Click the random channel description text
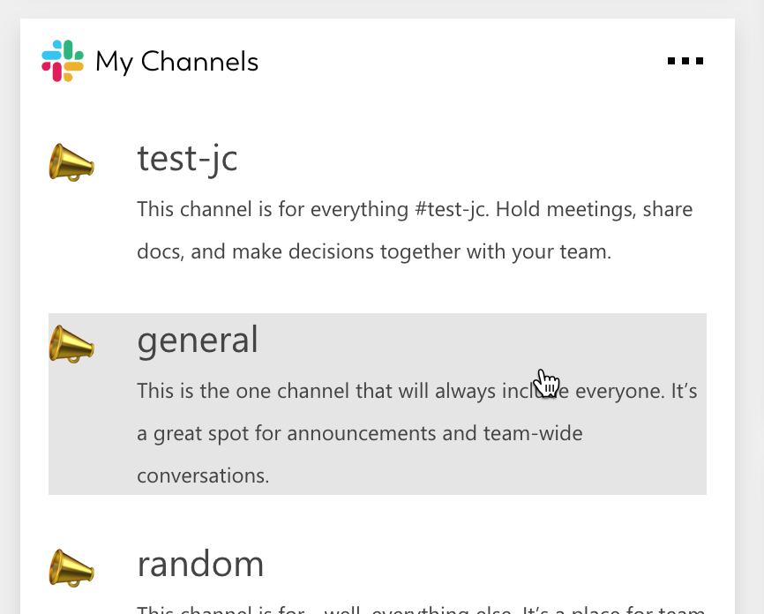764x614 pixels. tap(353, 609)
